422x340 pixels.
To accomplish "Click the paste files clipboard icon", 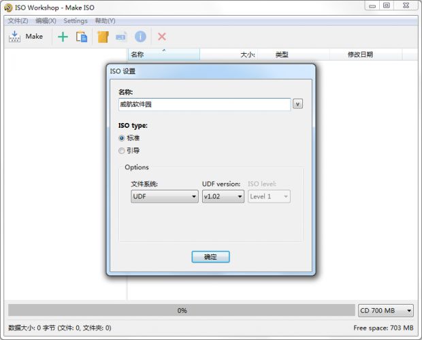I will [82, 37].
